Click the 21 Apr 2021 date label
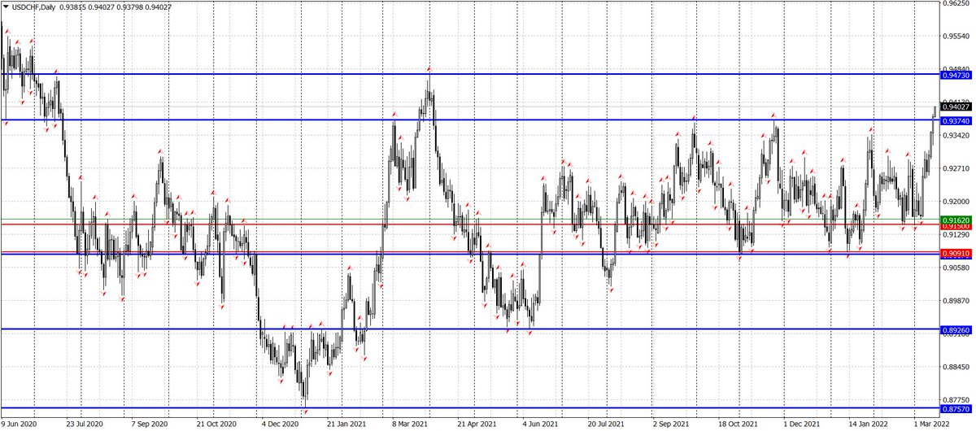976x431 pixels. 477,424
